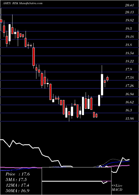Image resolution: width=139 pixels, height=195 pixels.
Task: Click the 18.8 price axis label
Action: tap(128, 45)
